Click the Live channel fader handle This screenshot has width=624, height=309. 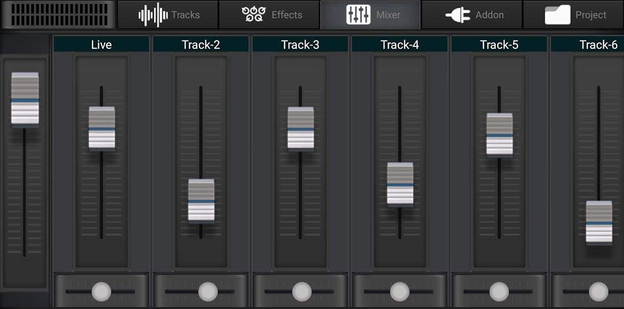(x=102, y=128)
